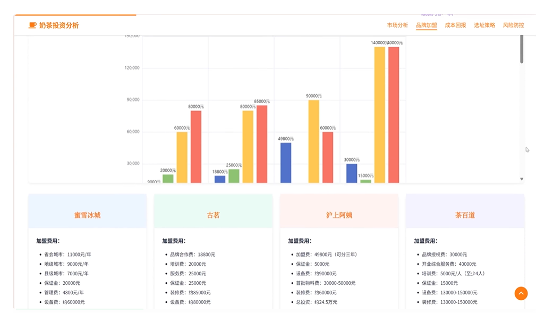Click the blue 49800元 bar
536x313 pixels.
tap(286, 163)
